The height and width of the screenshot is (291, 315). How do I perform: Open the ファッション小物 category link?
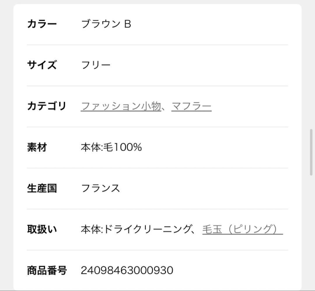click(121, 106)
